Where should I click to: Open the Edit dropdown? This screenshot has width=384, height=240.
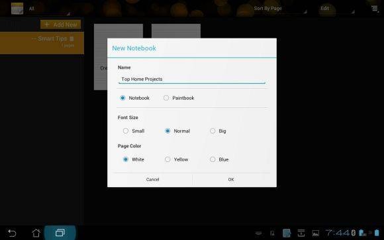point(337,9)
